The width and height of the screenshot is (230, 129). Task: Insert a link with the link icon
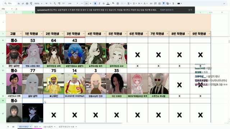[x=151, y=3]
